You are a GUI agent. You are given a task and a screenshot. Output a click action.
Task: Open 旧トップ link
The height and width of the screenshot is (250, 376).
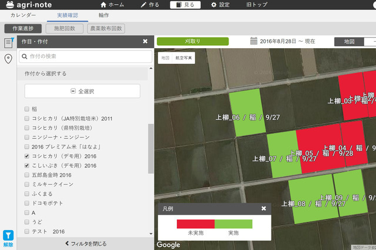point(257,5)
